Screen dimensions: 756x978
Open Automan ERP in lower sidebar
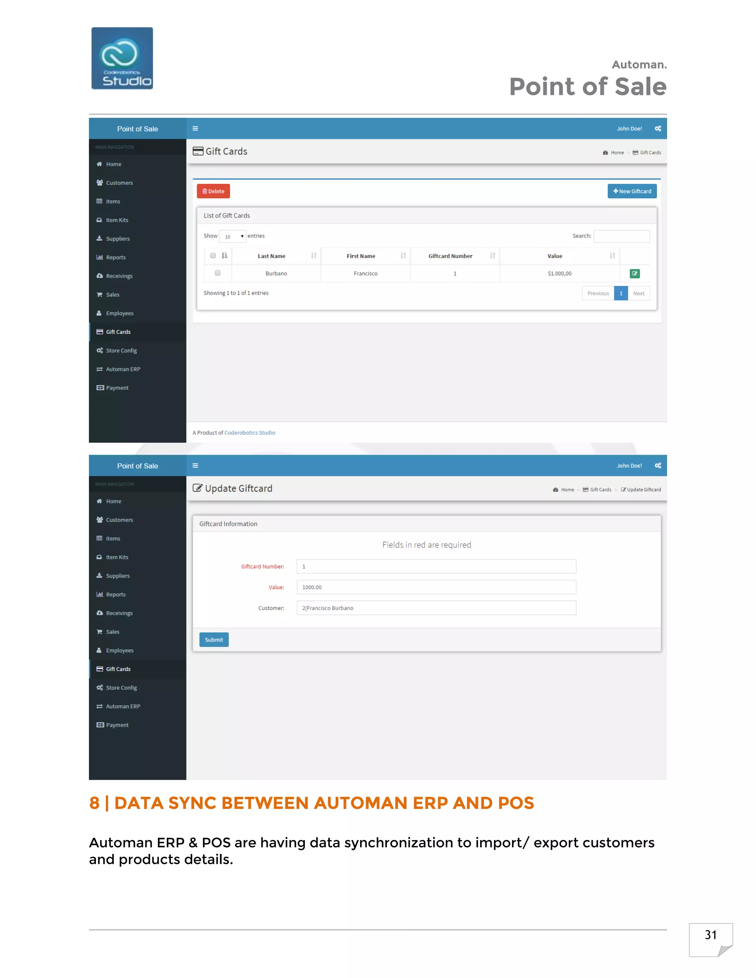point(137,707)
